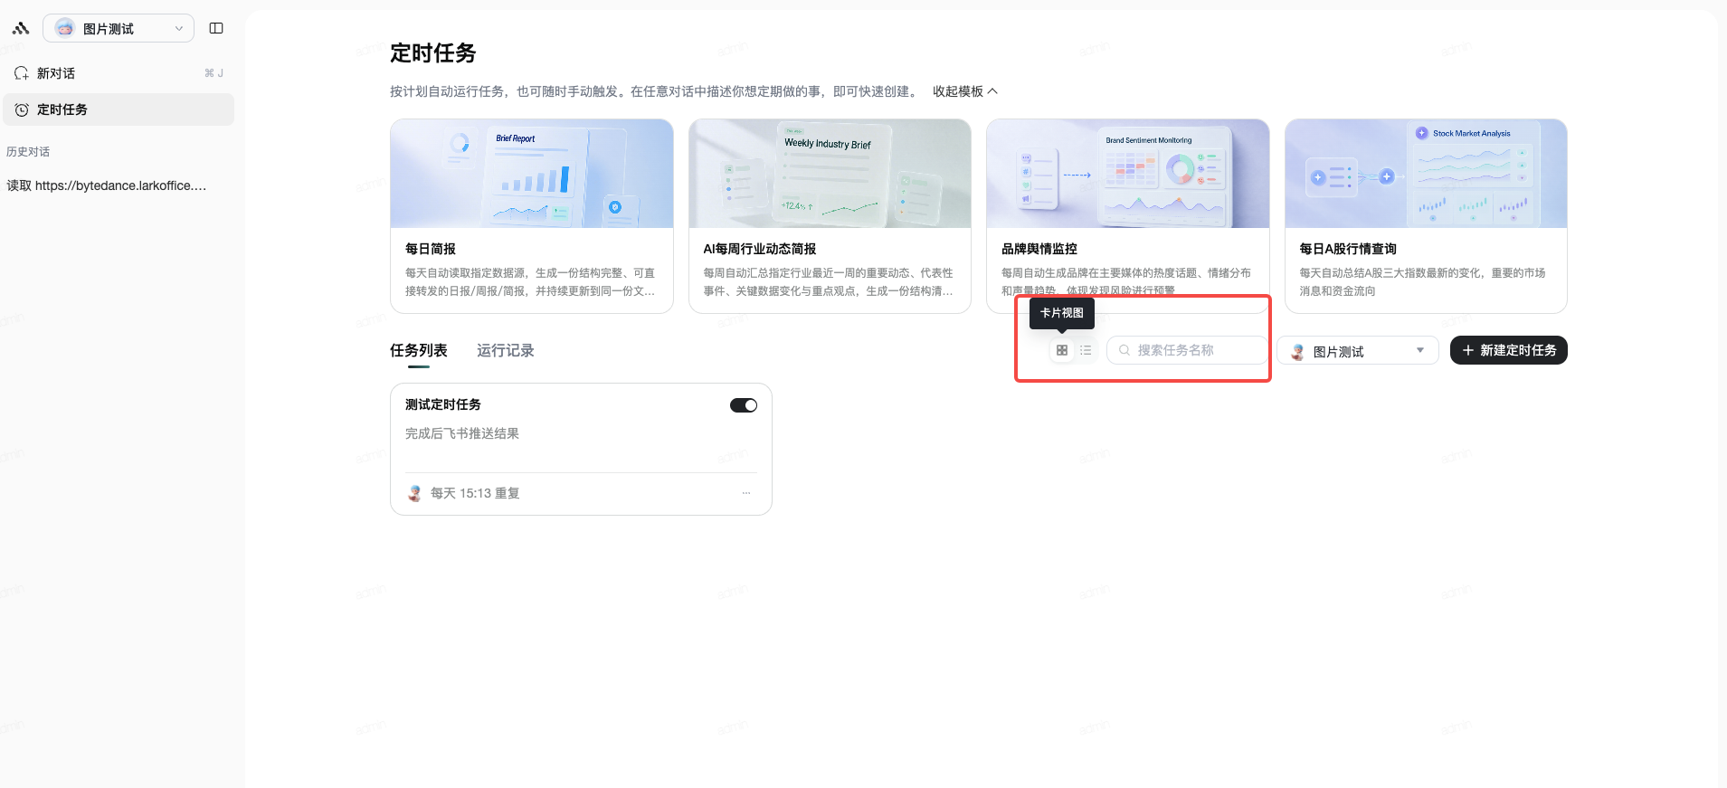This screenshot has height=788, width=1727.
Task: Click the app logo icon
Action: click(20, 28)
